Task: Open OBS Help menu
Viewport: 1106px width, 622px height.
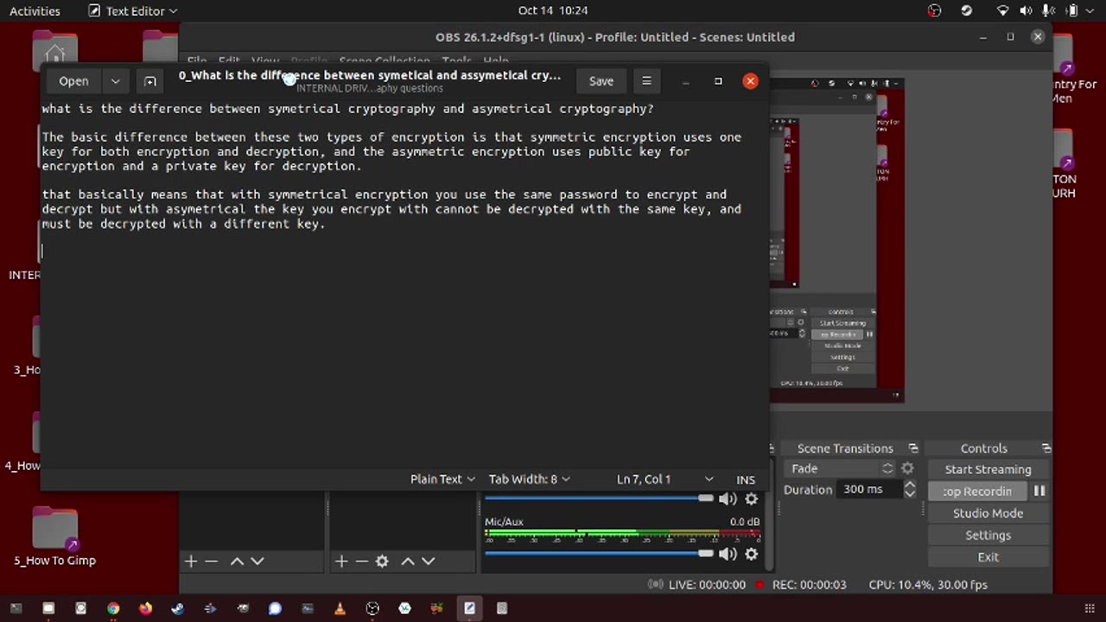Action: tap(496, 61)
